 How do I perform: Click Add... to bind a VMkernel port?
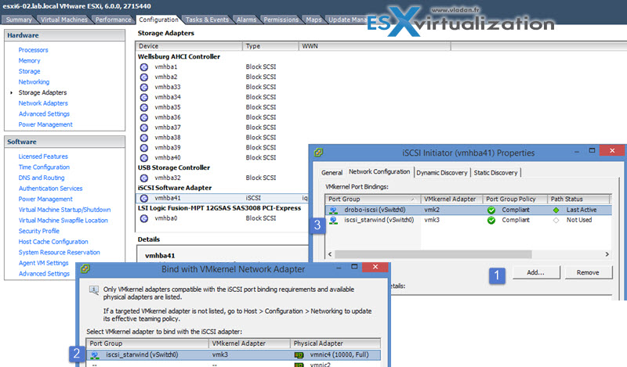coord(536,272)
